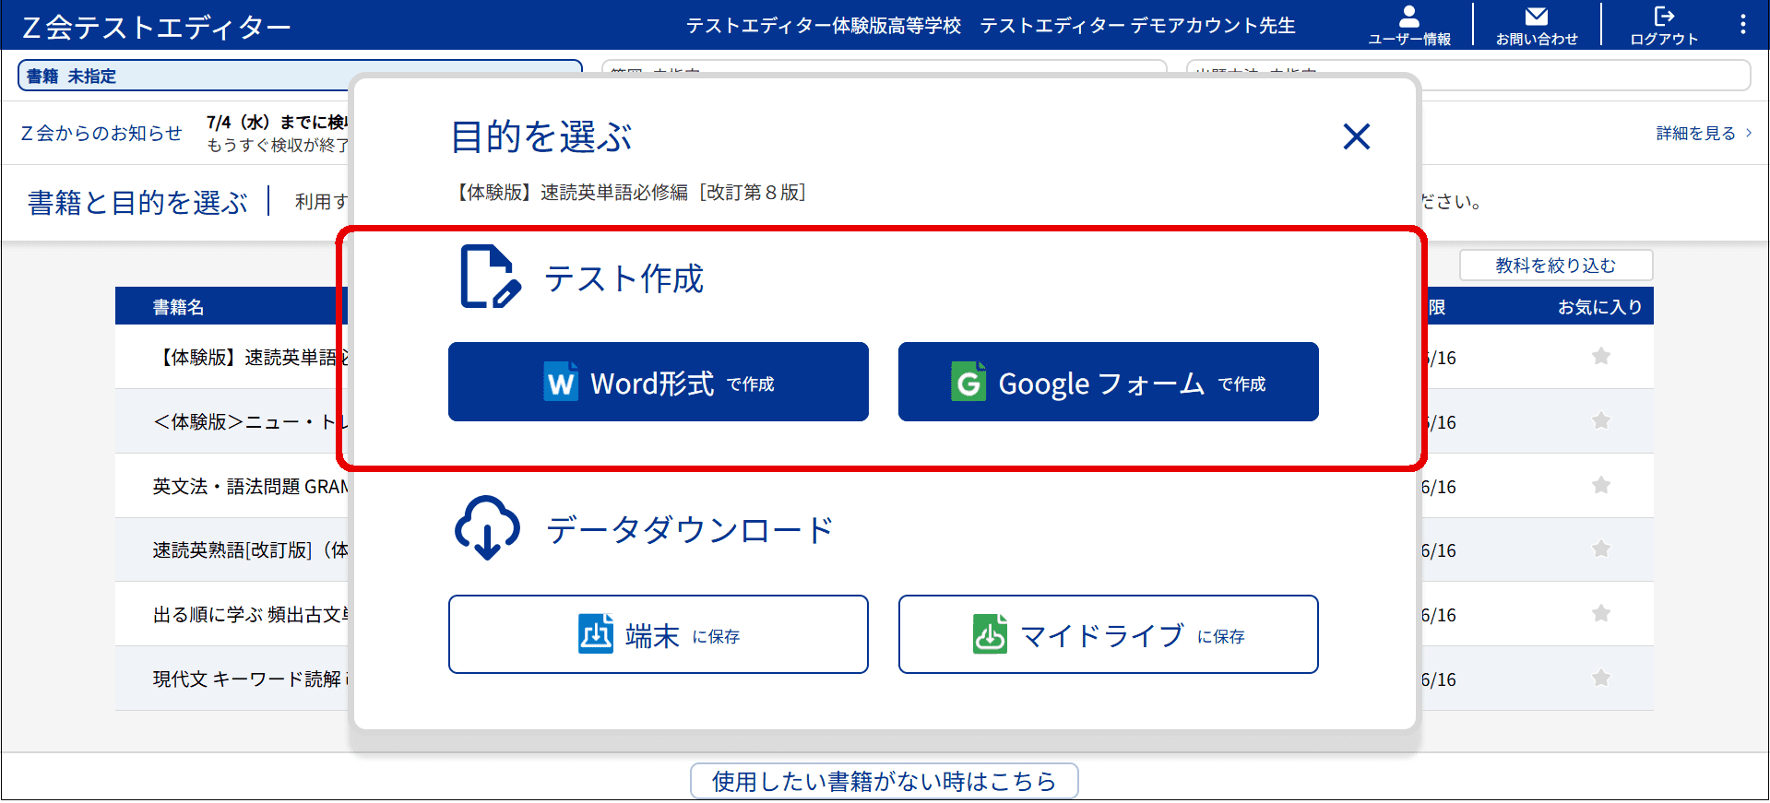Open 教科を絞り込む subject filter
Viewport: 1770px width, 803px height.
(x=1555, y=266)
